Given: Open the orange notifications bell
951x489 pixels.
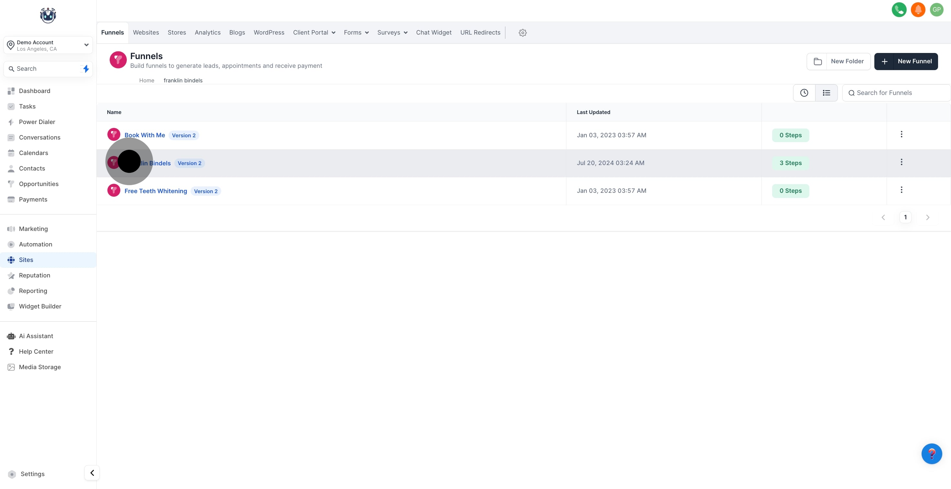Looking at the screenshot, I should [x=918, y=10].
